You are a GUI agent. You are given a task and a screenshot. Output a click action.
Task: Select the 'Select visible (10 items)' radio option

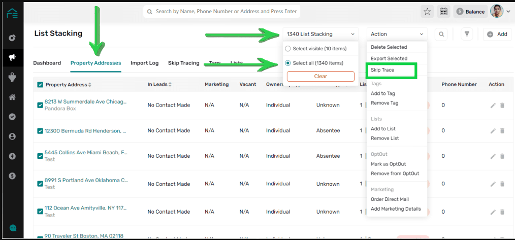pyautogui.click(x=288, y=49)
